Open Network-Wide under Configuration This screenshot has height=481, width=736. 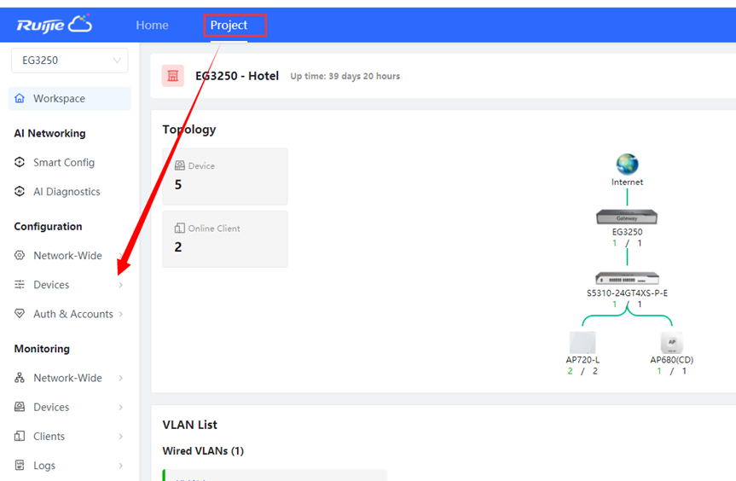click(67, 255)
